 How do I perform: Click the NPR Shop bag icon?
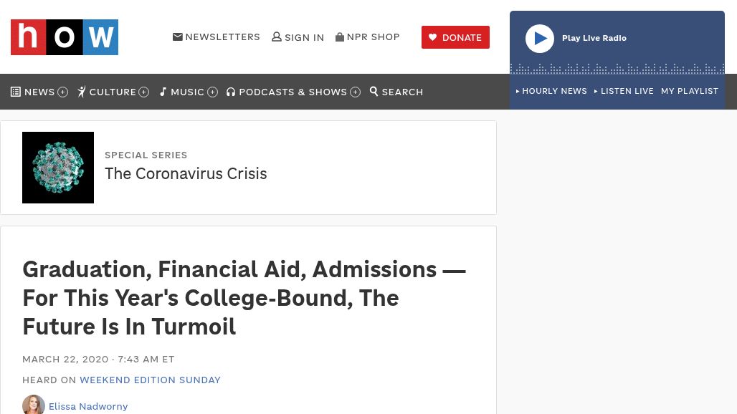tap(340, 37)
